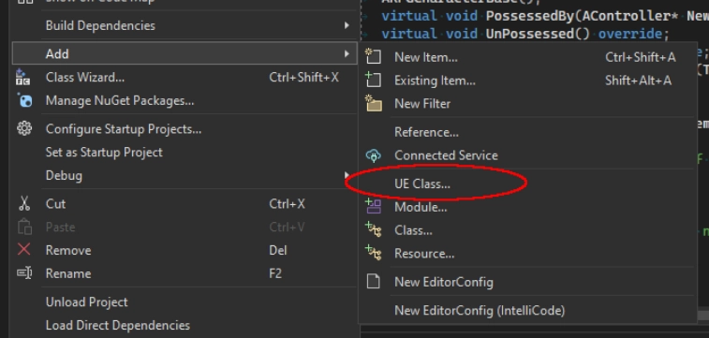Select New Filter menu entry
The image size is (709, 338).
(x=526, y=104)
